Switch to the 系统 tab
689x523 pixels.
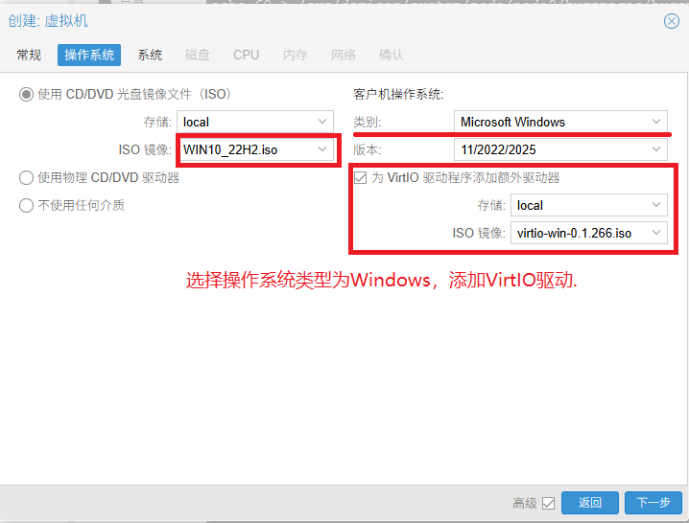point(150,55)
